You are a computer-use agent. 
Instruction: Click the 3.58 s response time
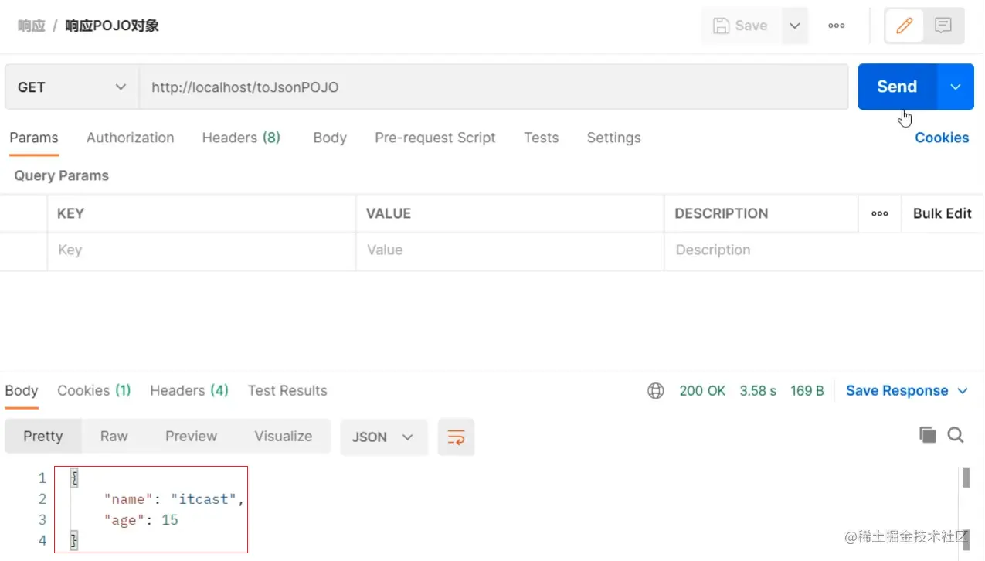click(x=758, y=391)
